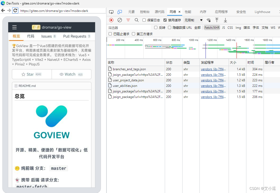Click Watch button for repository
Screen dimensions: 280x193
[72, 74]
